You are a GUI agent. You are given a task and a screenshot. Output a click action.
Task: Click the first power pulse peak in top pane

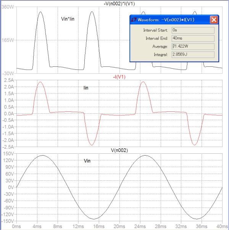[x=41, y=12]
